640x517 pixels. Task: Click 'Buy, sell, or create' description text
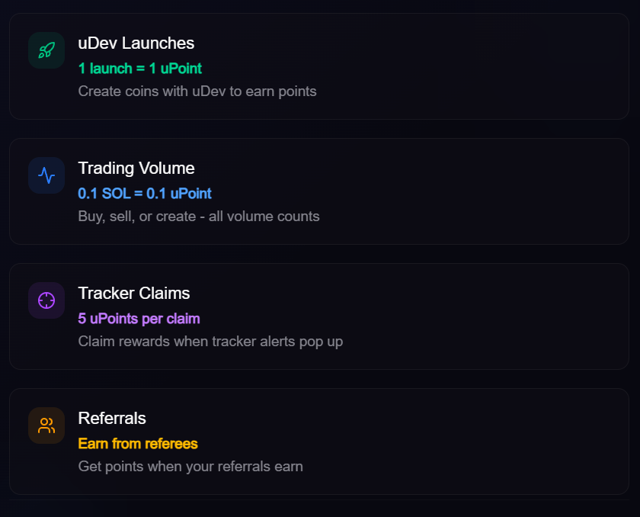[199, 217]
